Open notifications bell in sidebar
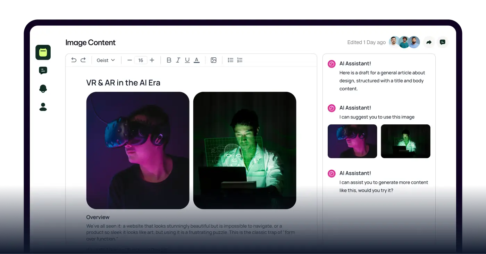486x254 pixels. click(x=43, y=89)
